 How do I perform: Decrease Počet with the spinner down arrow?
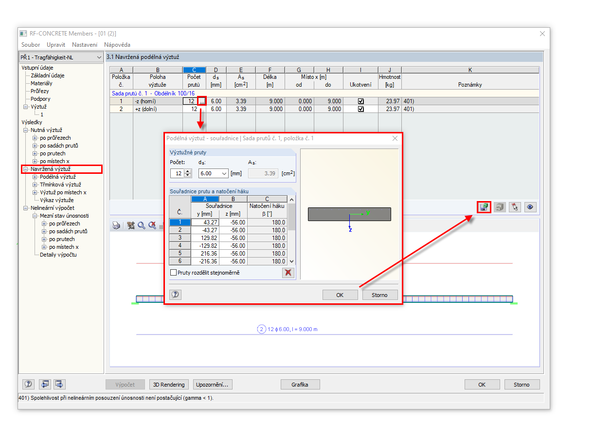click(x=189, y=175)
